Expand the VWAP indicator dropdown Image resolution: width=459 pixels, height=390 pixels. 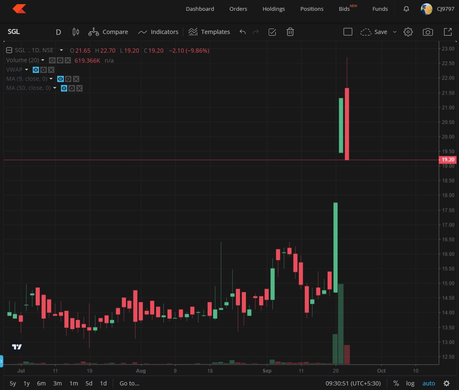click(27, 70)
